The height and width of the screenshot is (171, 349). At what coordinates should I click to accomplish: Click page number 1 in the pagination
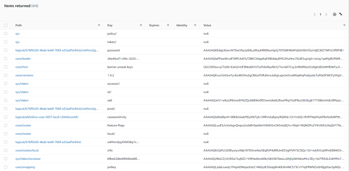[320, 14]
